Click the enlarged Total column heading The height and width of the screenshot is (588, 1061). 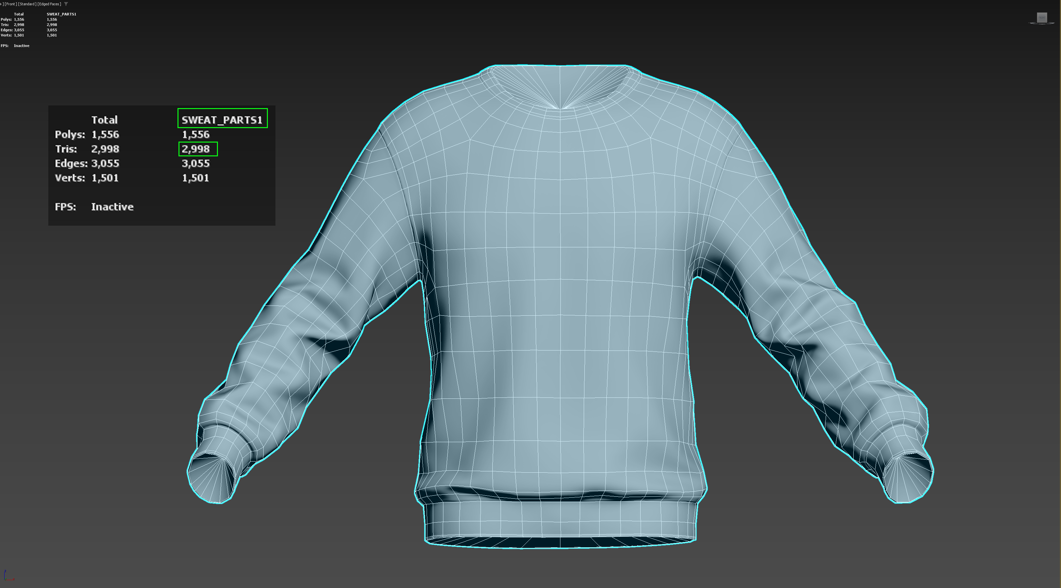click(104, 120)
